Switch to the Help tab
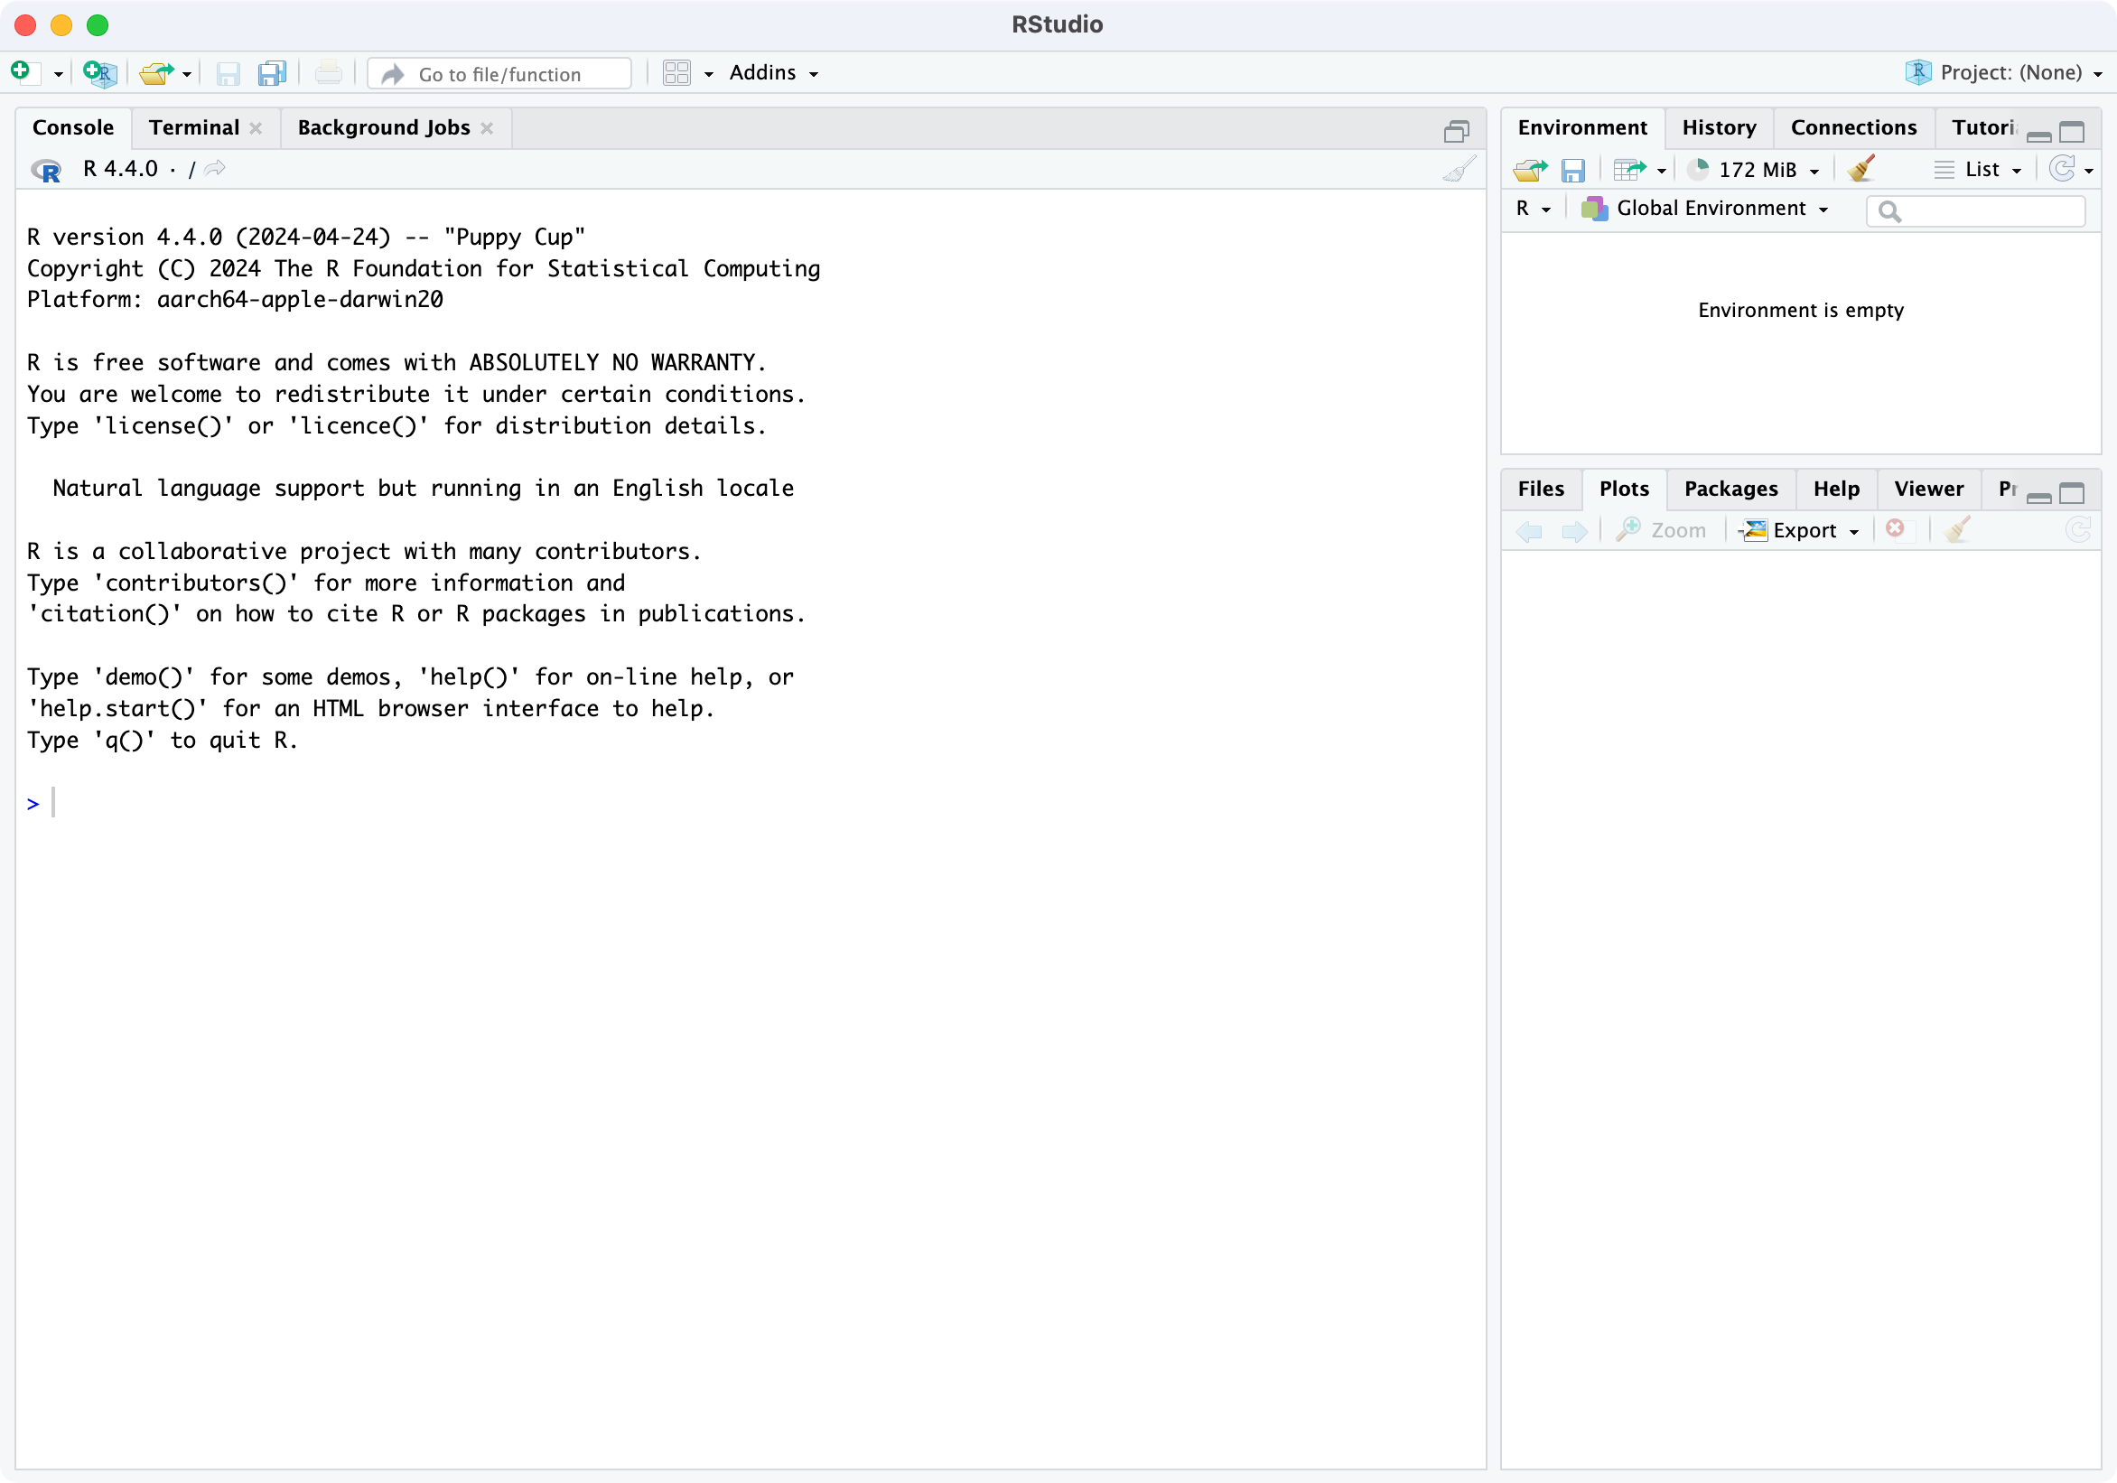This screenshot has height=1483, width=2117. [x=1836, y=489]
